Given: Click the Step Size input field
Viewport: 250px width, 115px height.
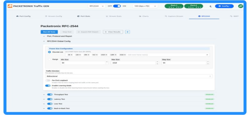Looking at the screenshot, I should click(x=184, y=63).
